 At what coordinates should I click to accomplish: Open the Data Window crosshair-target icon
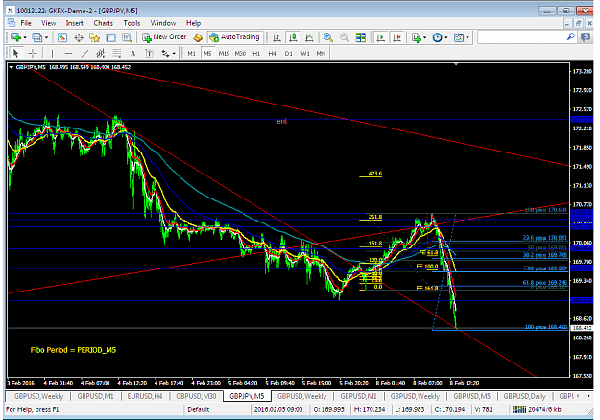pyautogui.click(x=79, y=37)
